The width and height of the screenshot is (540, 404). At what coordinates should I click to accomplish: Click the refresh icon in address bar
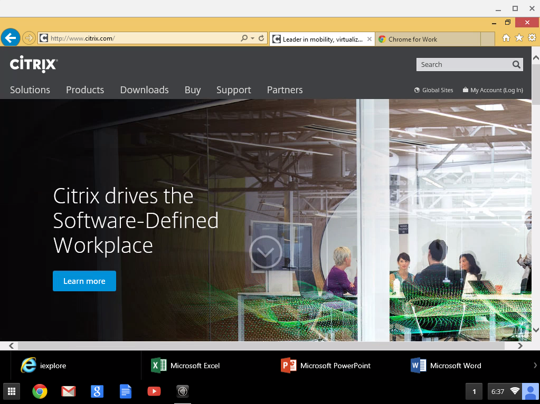(261, 38)
